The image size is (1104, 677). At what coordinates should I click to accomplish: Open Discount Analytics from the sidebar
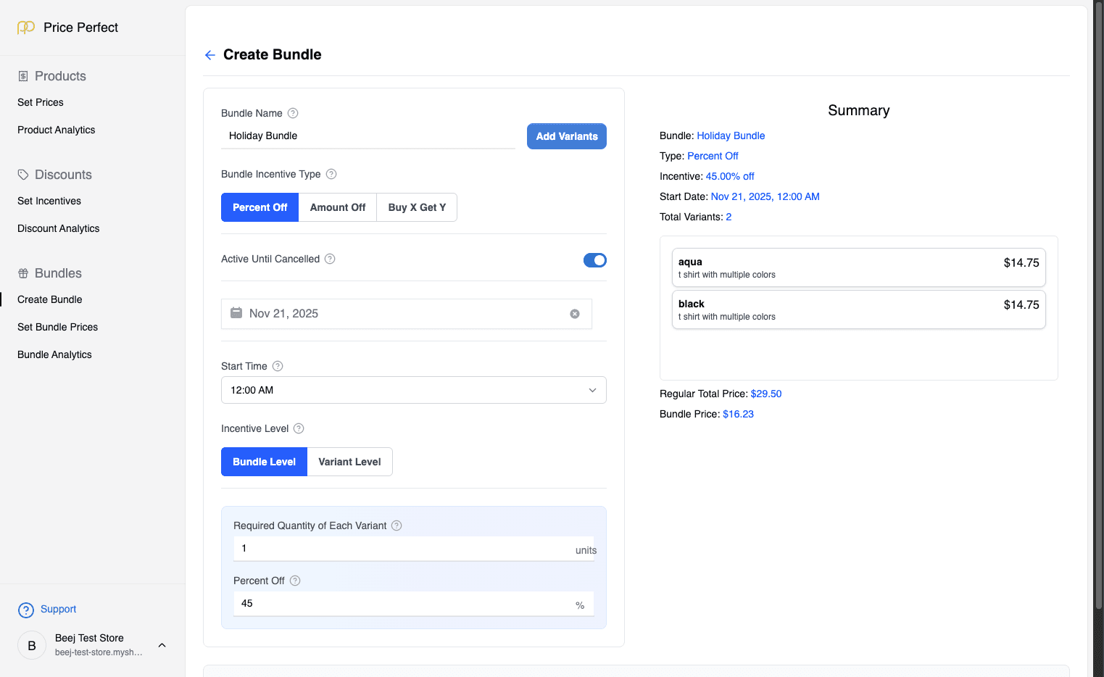58,228
